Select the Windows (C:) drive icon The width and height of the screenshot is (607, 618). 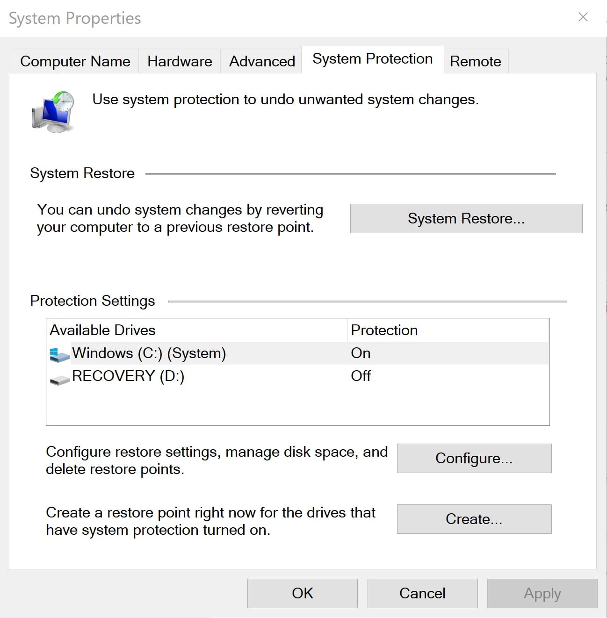(x=59, y=354)
